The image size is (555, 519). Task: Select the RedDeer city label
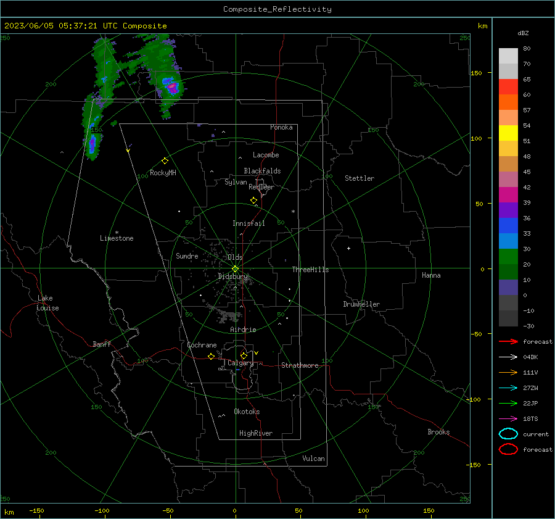point(261,187)
